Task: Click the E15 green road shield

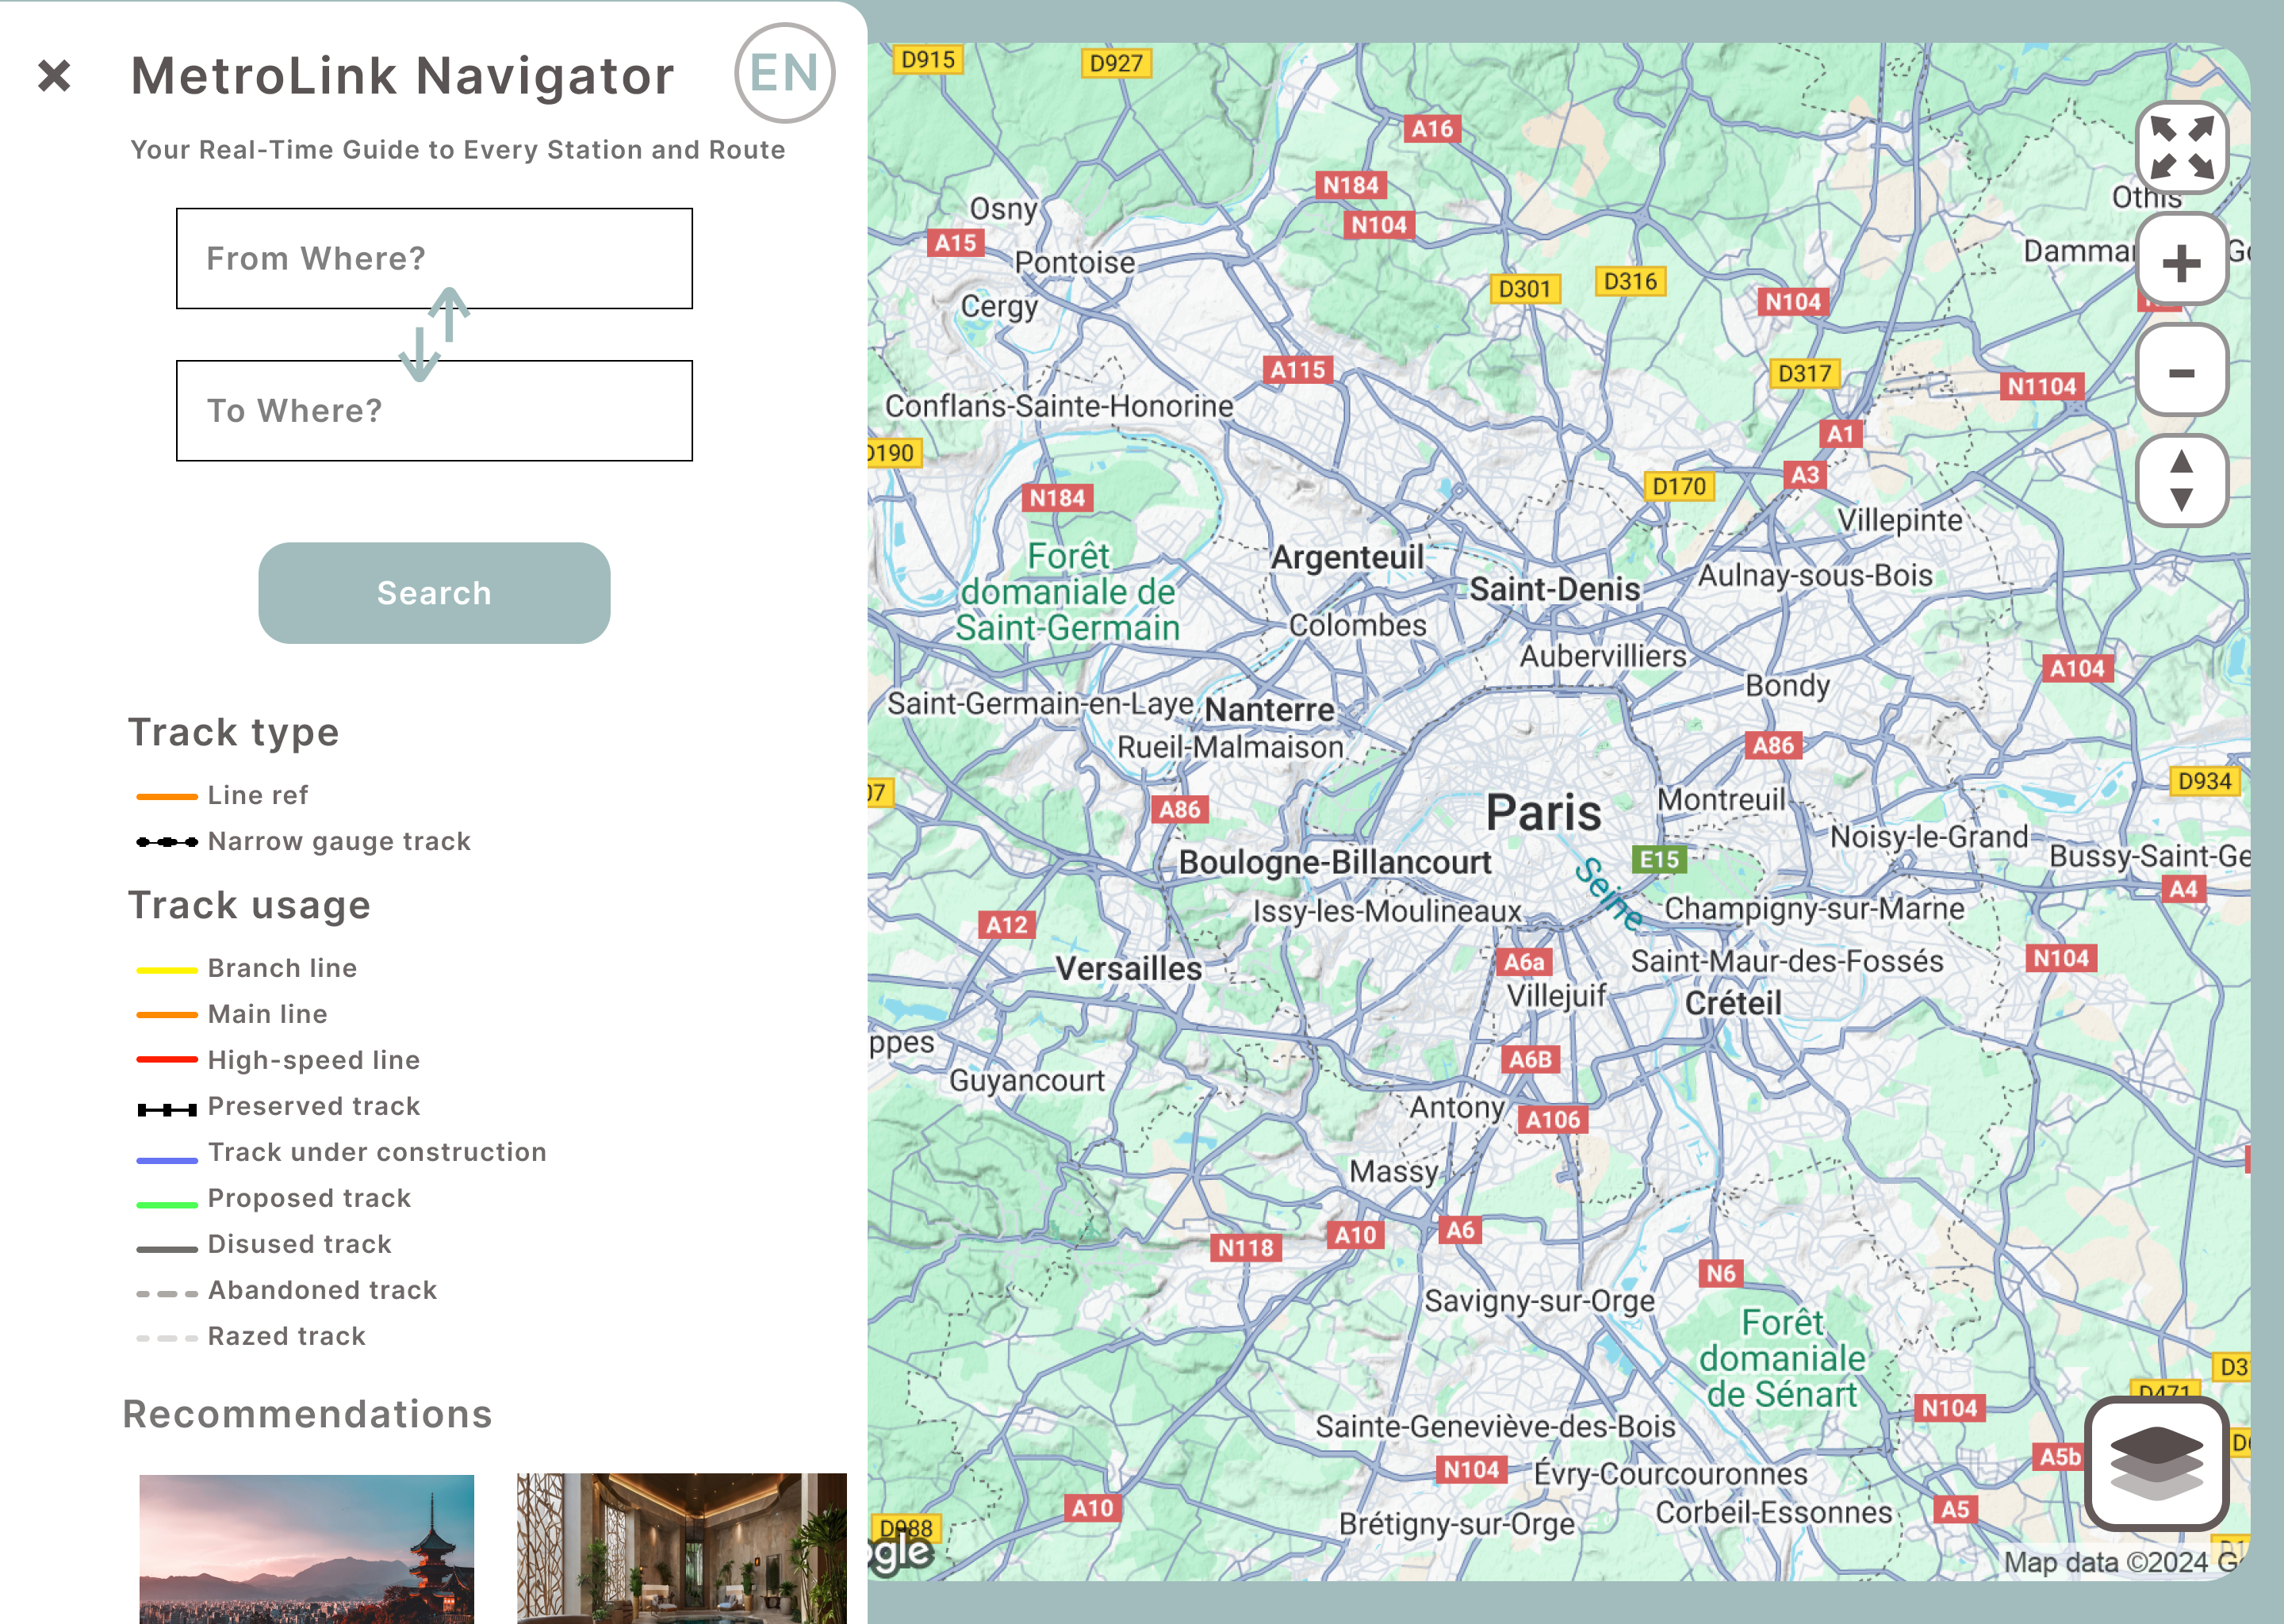Action: (1660, 860)
